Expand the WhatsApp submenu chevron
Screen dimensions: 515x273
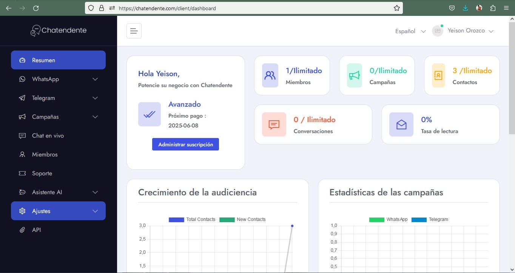coord(95,79)
